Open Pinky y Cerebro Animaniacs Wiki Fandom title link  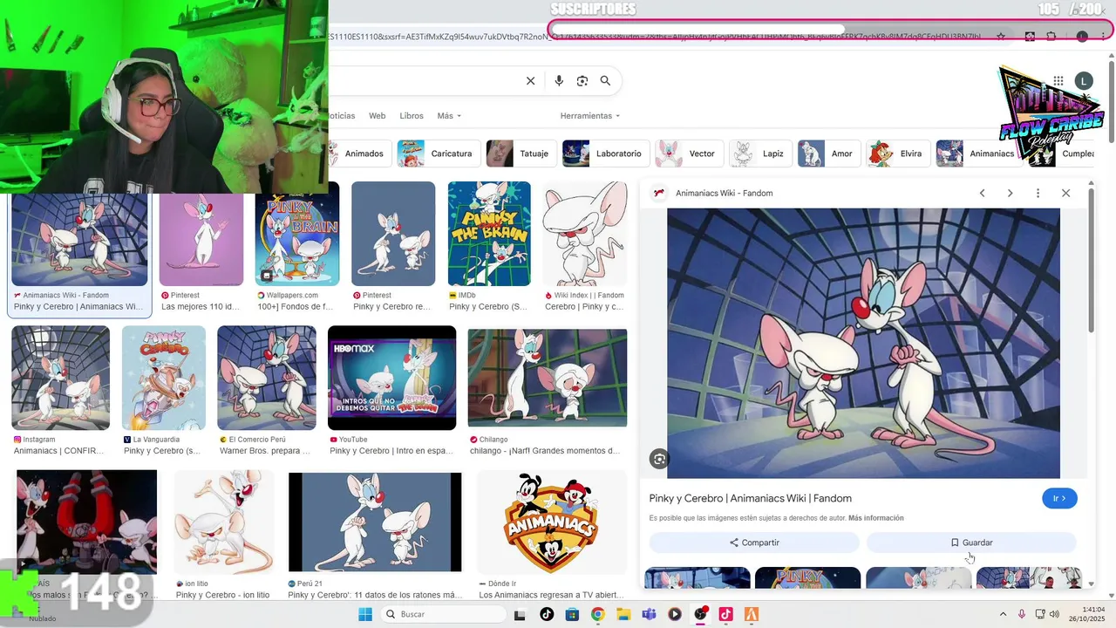750,498
